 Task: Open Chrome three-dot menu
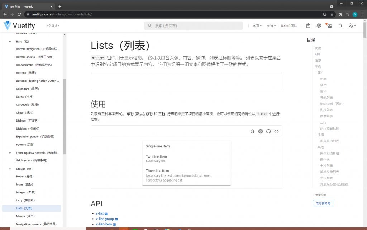pos(362,14)
